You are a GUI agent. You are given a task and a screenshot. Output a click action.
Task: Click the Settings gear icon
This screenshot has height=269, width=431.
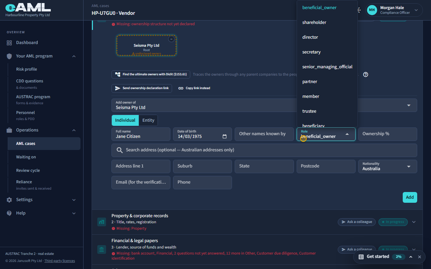(9, 200)
